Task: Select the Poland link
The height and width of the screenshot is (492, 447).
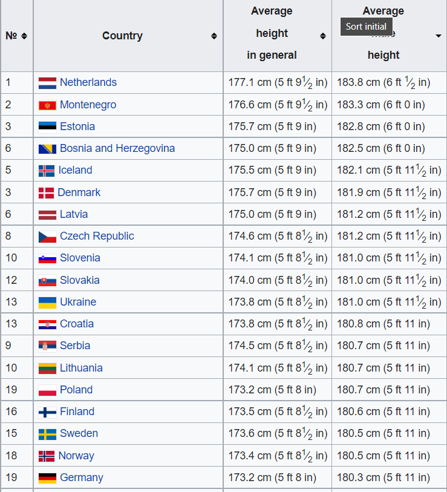Action: pyautogui.click(x=76, y=390)
